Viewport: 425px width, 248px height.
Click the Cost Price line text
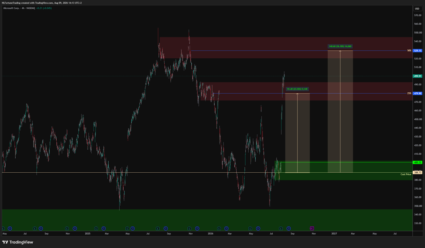(406, 174)
